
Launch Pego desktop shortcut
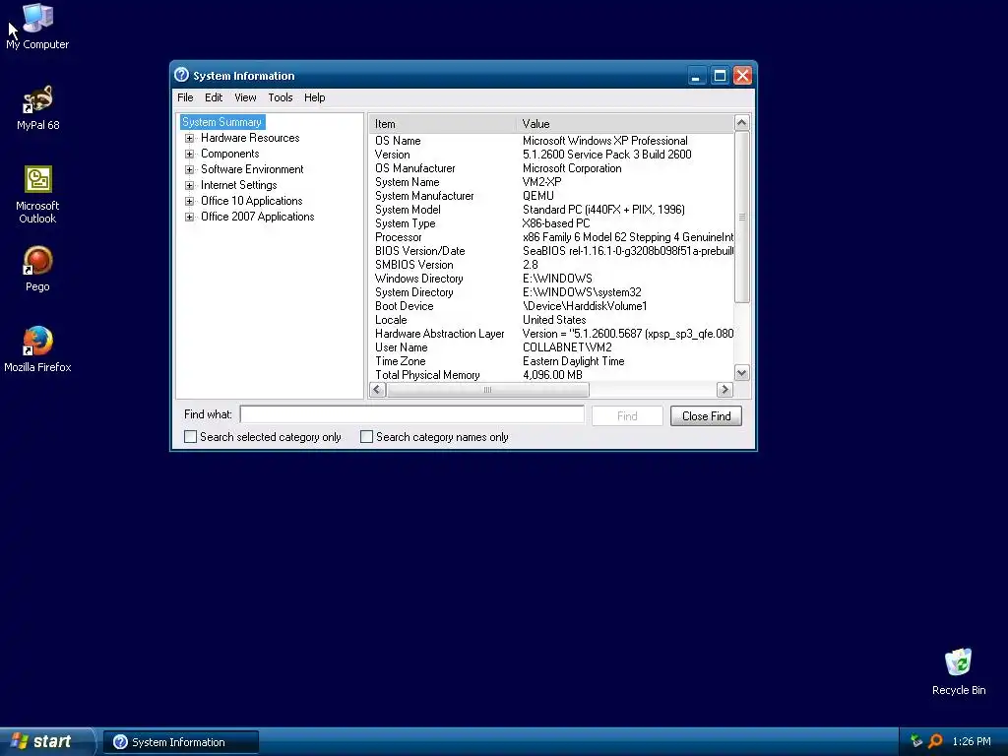point(37,269)
